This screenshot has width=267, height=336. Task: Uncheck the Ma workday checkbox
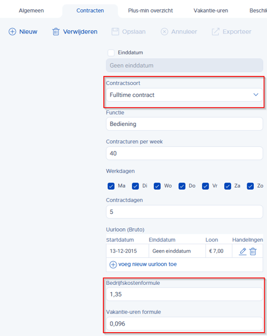[x=111, y=186]
